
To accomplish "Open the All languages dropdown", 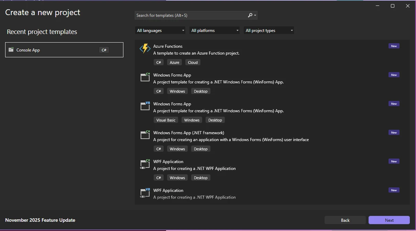I will [160, 31].
